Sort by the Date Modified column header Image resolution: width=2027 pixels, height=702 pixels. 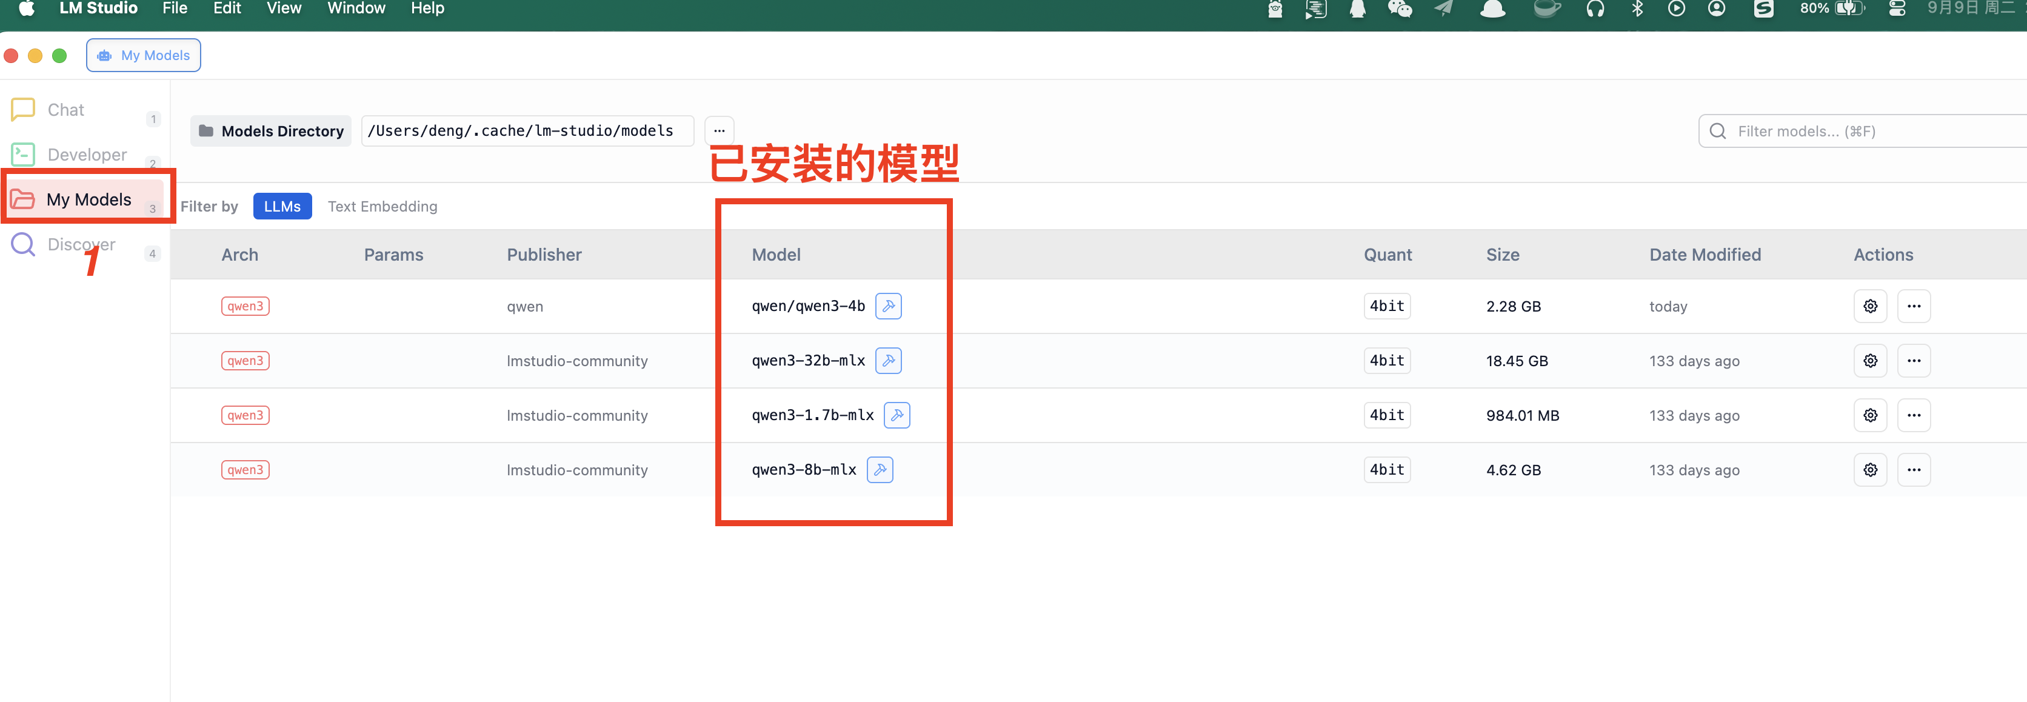(x=1705, y=255)
